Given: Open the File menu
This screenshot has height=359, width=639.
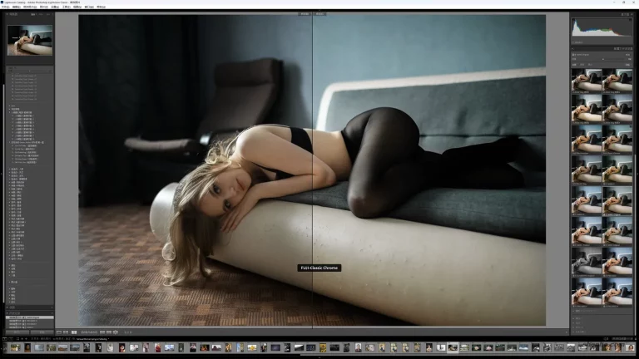Looking at the screenshot, I should tap(7, 7).
